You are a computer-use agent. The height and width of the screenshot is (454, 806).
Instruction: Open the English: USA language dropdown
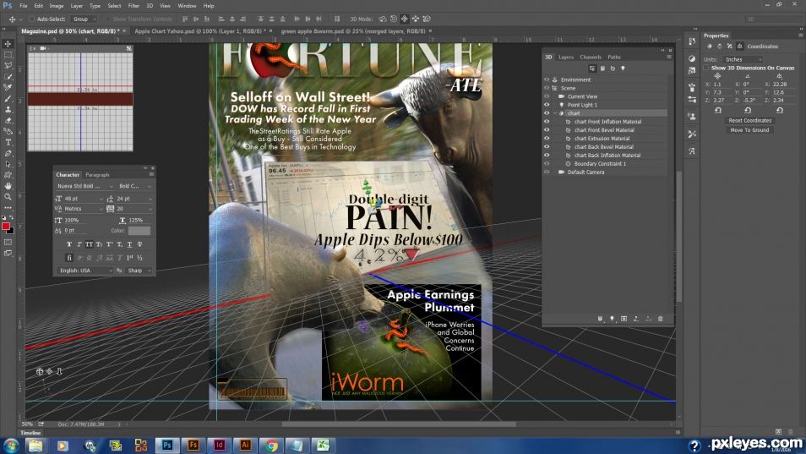(x=84, y=271)
